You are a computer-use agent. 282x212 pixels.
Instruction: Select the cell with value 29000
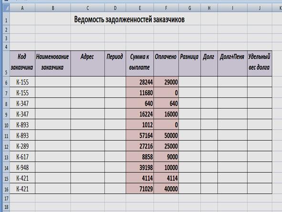[166, 82]
